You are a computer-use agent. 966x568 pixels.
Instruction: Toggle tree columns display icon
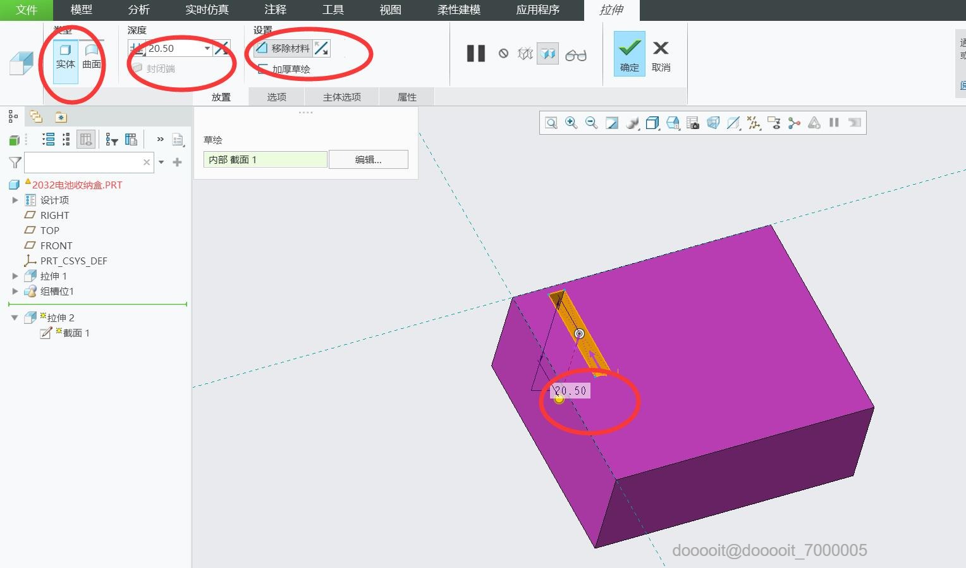coord(86,140)
